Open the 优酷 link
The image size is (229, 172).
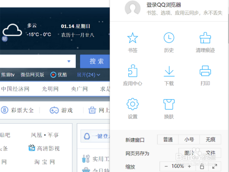coord(62,75)
